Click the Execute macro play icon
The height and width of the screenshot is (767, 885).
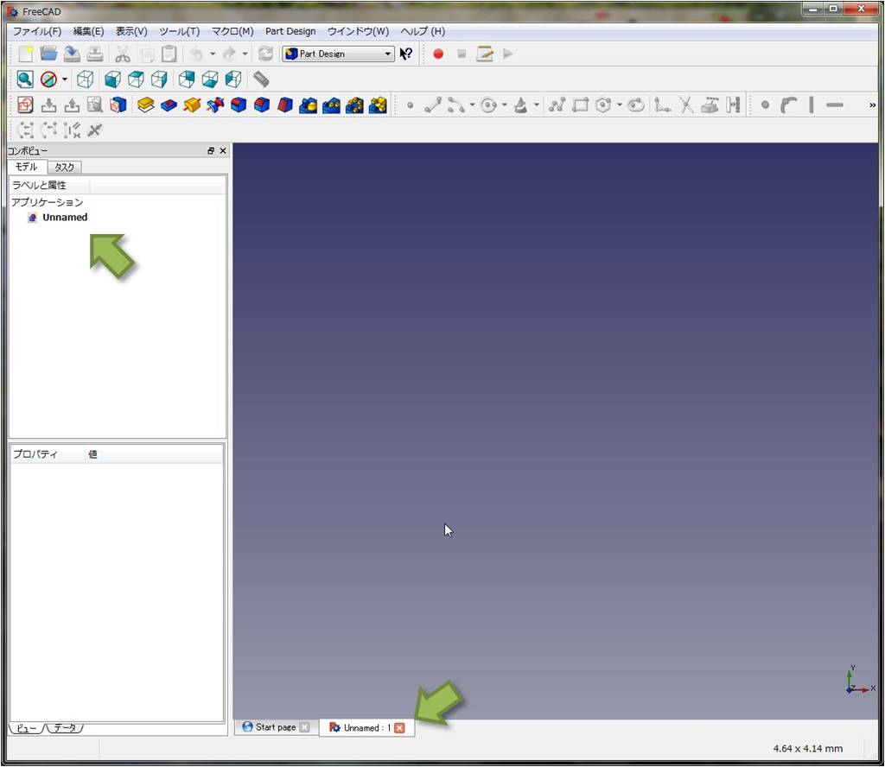508,54
